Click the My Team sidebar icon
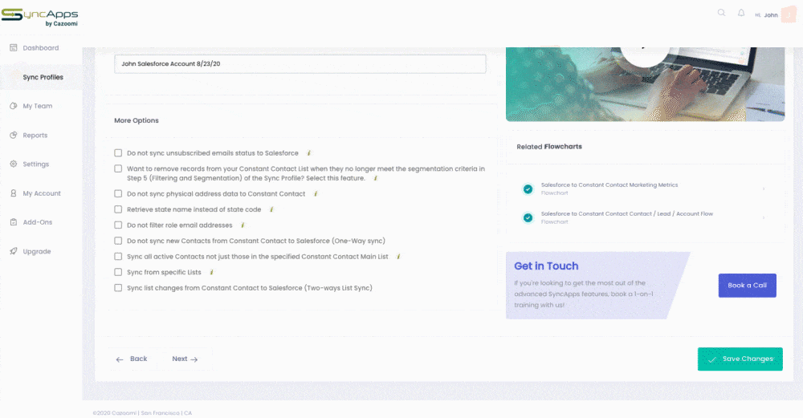 tap(14, 106)
